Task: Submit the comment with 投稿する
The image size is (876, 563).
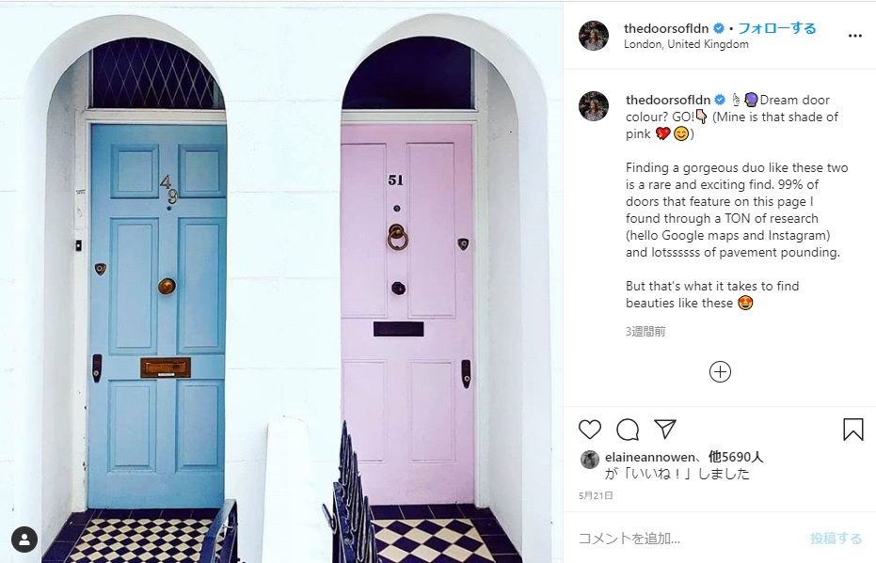Action: click(836, 538)
